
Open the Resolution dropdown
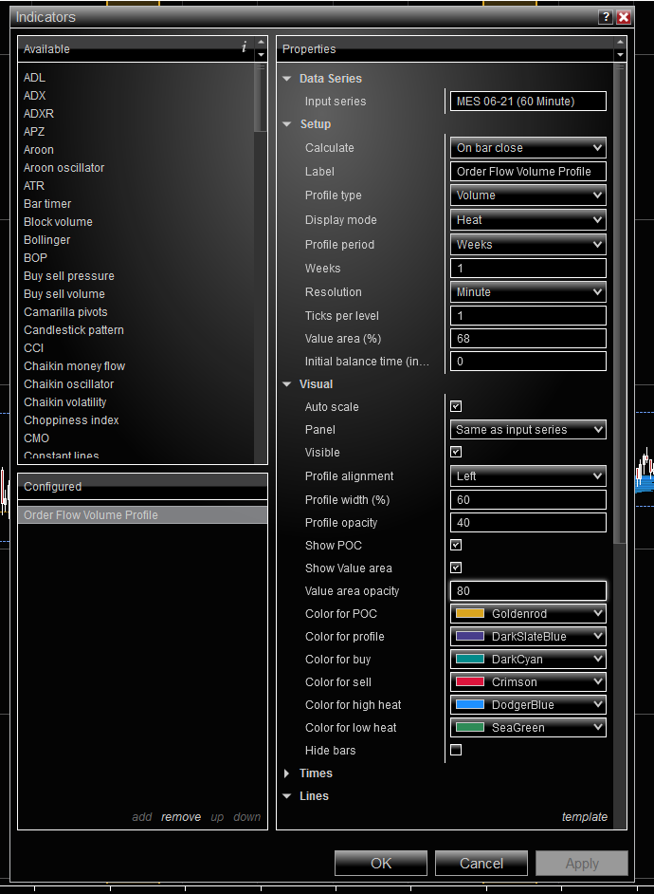pyautogui.click(x=528, y=292)
